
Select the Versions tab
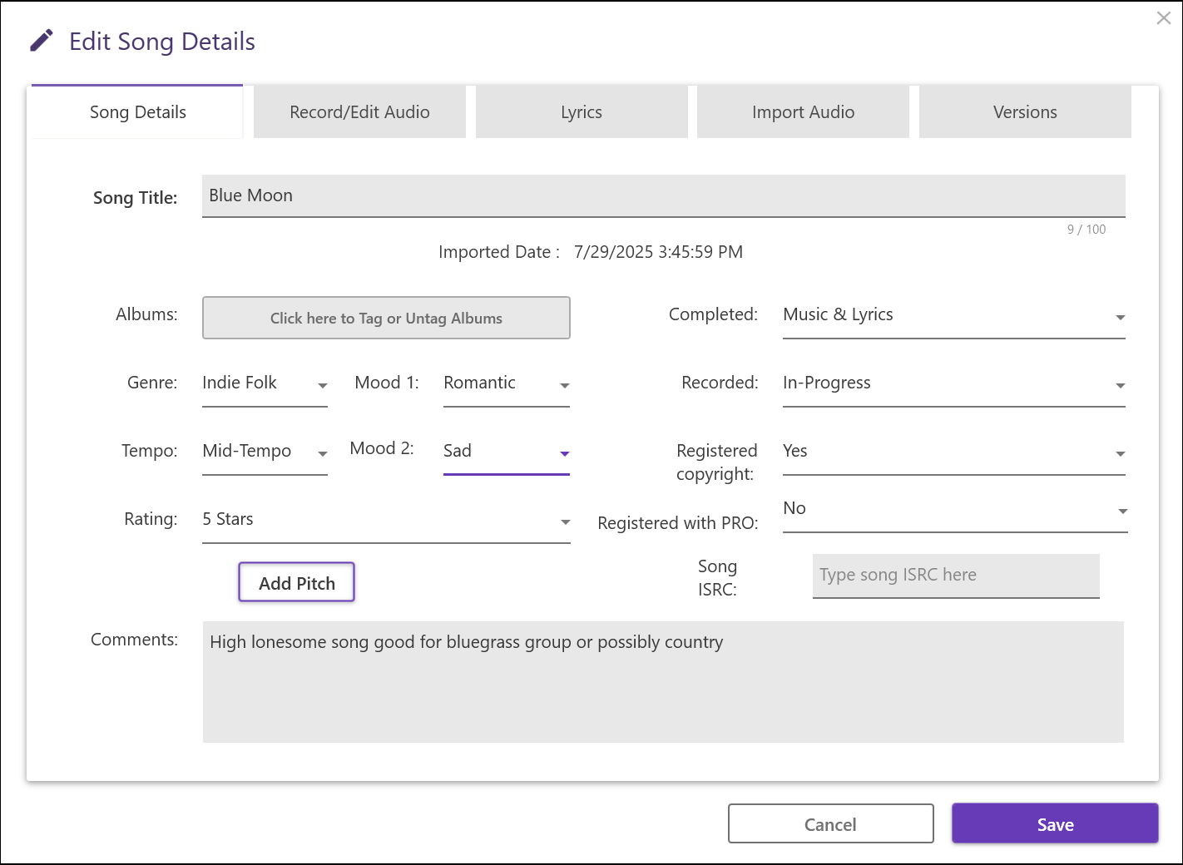1024,112
